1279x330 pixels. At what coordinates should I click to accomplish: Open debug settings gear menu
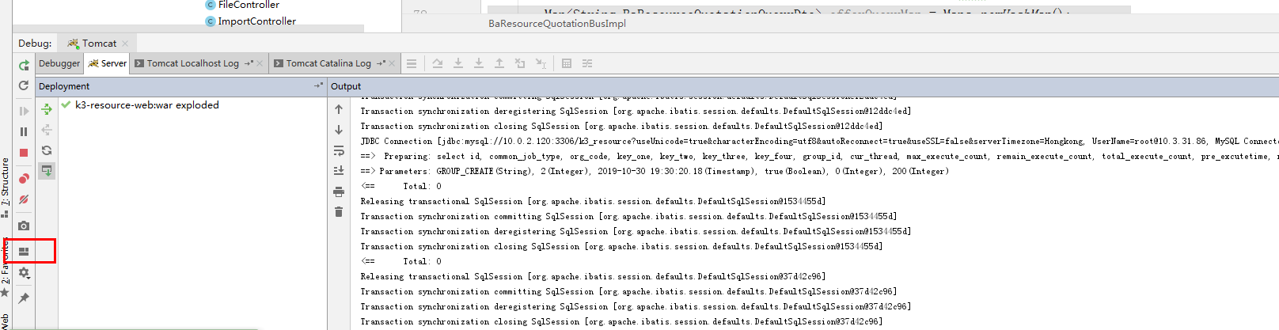(x=24, y=273)
